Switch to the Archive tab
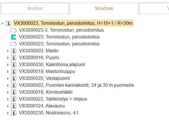Image resolution: width=169 pixels, height=129 pixels. [x=35, y=8]
